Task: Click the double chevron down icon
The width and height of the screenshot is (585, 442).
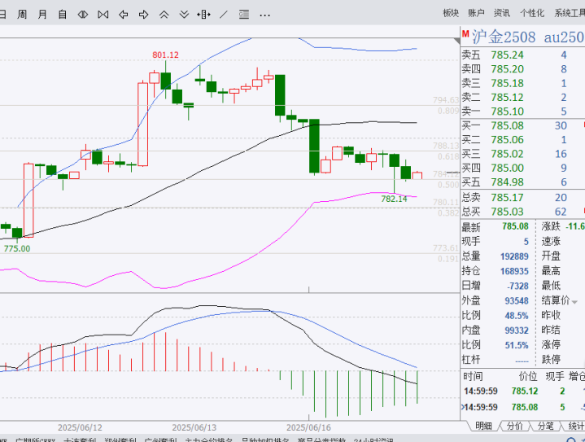Action: click(x=184, y=14)
